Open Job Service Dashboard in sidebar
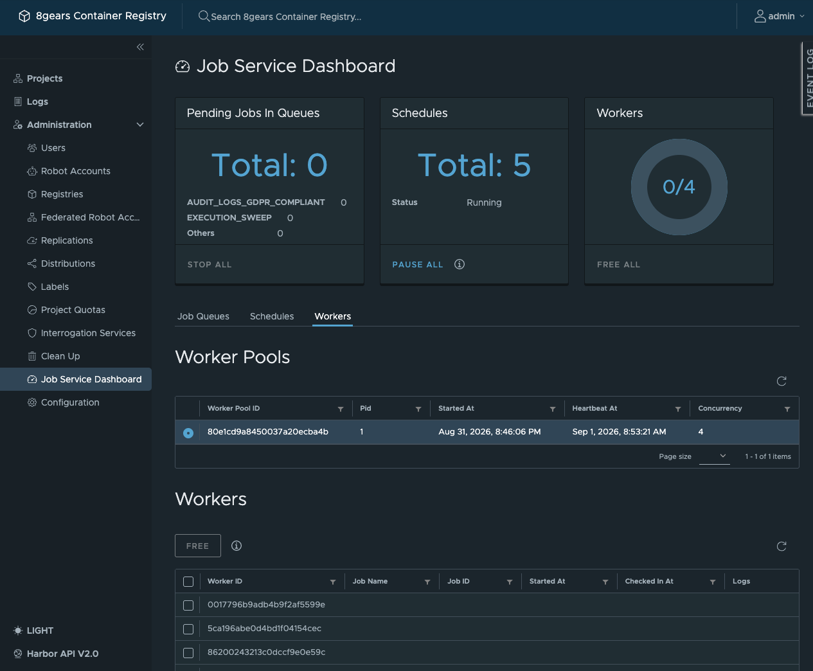The image size is (813, 671). (x=76, y=379)
